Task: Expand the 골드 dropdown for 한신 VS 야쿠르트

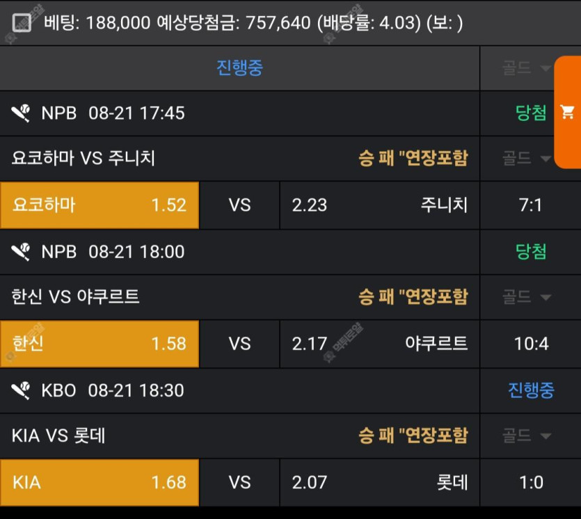Action: coord(527,297)
